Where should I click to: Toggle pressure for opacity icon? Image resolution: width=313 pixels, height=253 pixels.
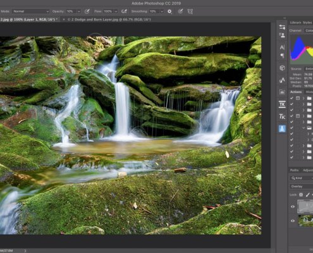click(87, 11)
